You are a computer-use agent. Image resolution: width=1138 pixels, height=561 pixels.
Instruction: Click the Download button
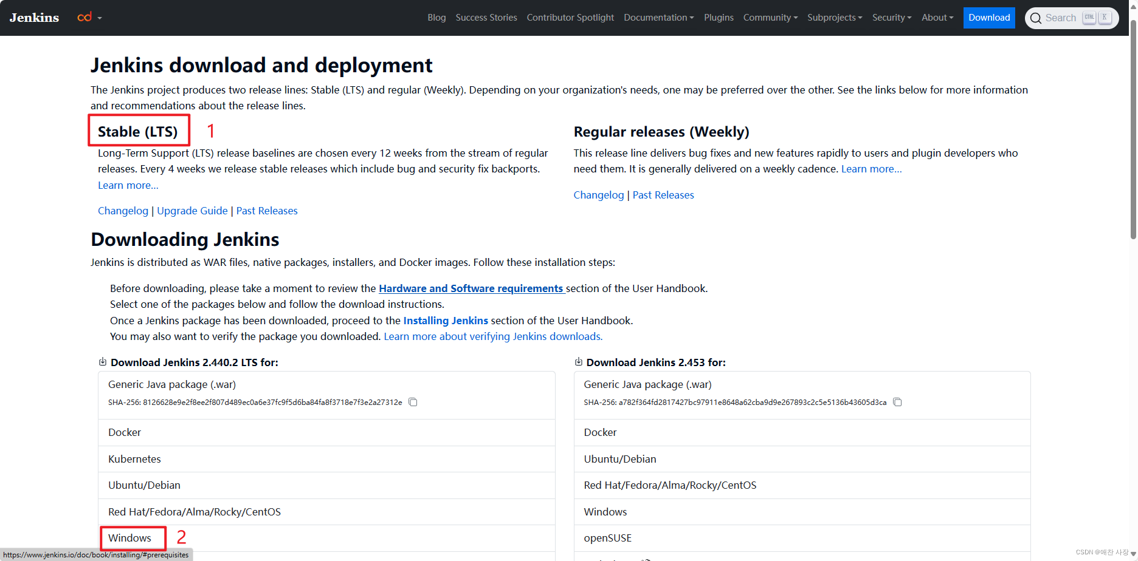pos(988,18)
